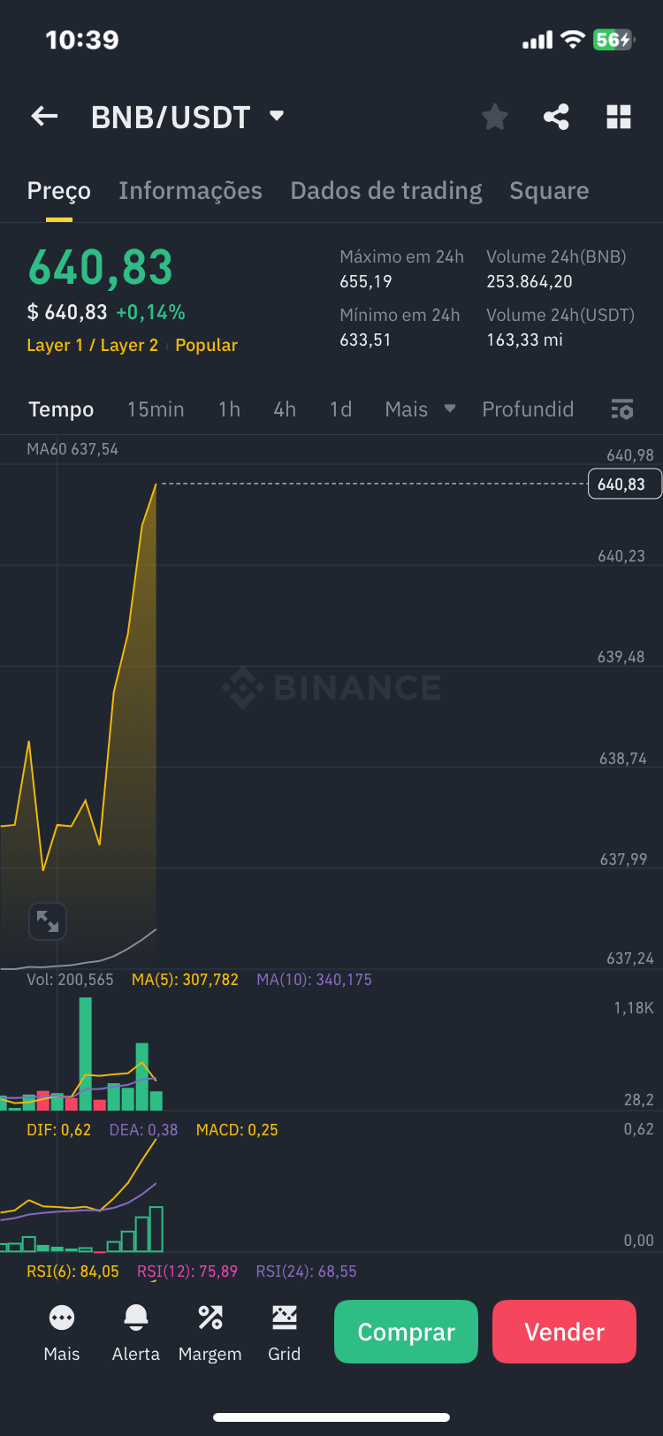663x1436 pixels.
Task: Tap the Wi-Fi icon in status bar
Action: point(573,40)
